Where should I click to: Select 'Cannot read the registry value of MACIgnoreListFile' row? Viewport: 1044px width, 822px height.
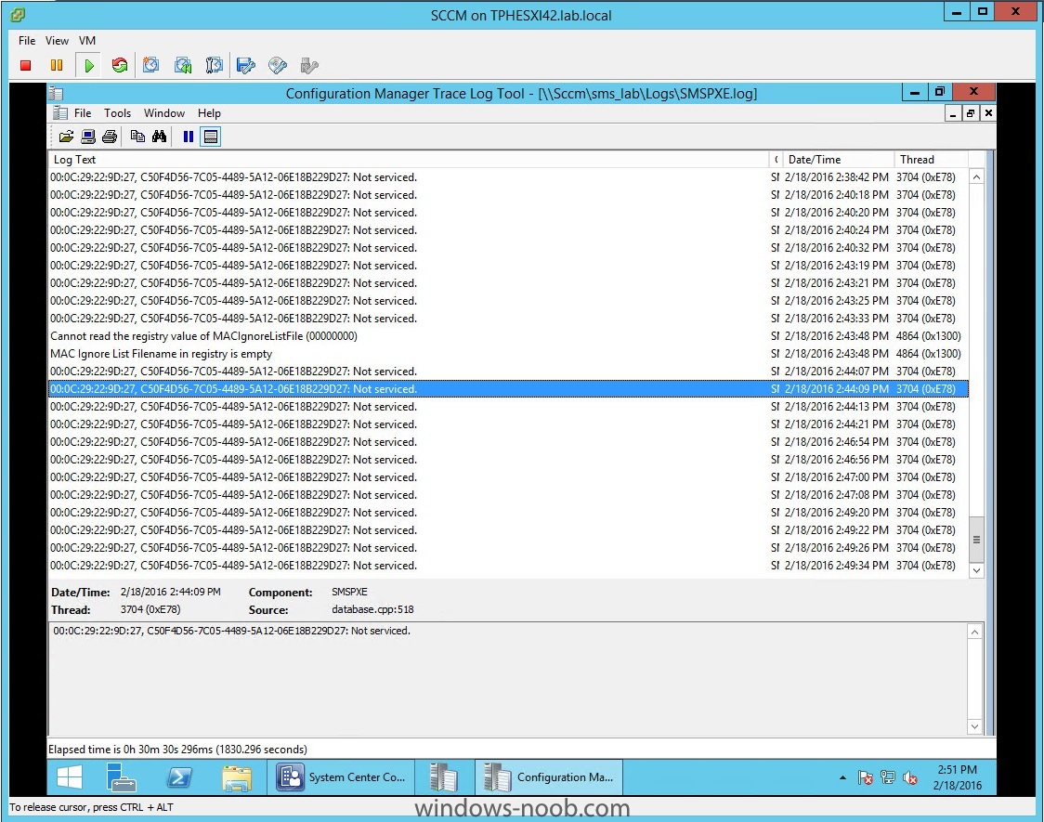click(509, 336)
